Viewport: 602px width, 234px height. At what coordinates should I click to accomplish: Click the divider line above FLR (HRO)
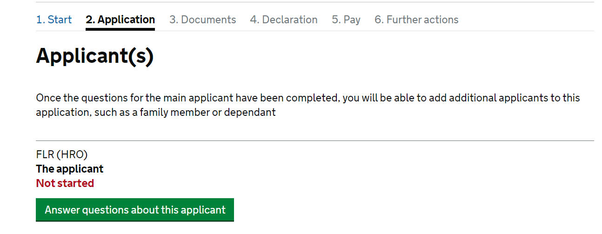(315, 140)
